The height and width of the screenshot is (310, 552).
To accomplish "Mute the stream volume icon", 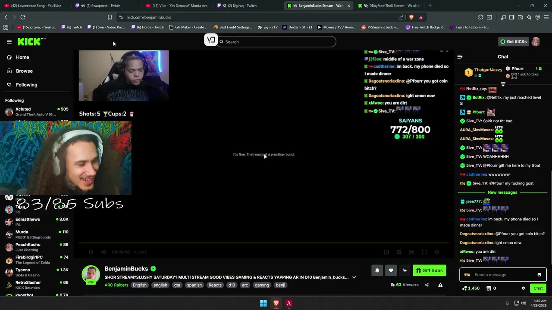I will [103, 252].
